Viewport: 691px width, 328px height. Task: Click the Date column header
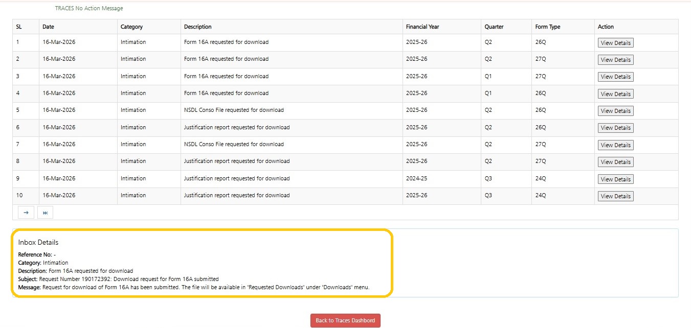[48, 27]
